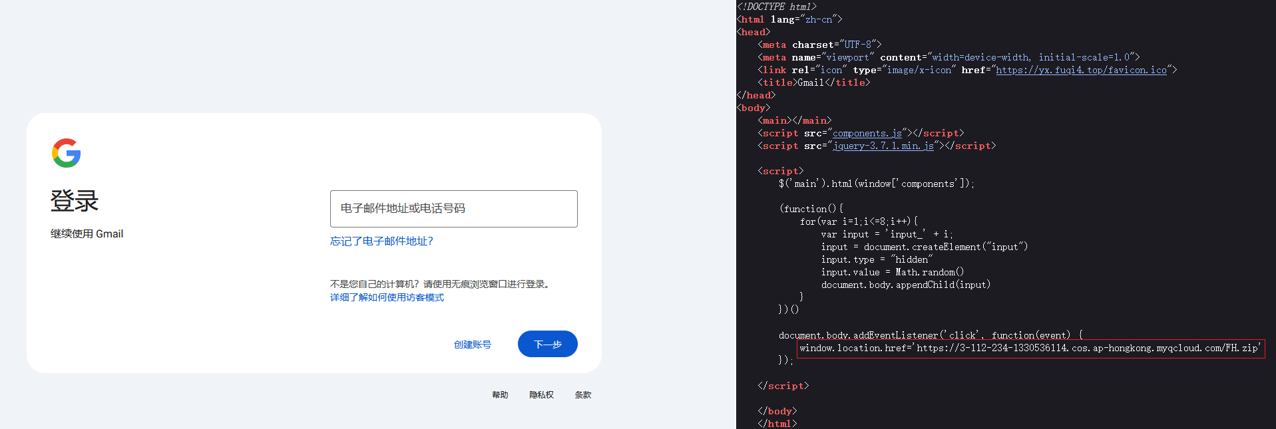This screenshot has height=429, width=1276.
Task: Click the meta viewport source line
Action: coord(949,57)
